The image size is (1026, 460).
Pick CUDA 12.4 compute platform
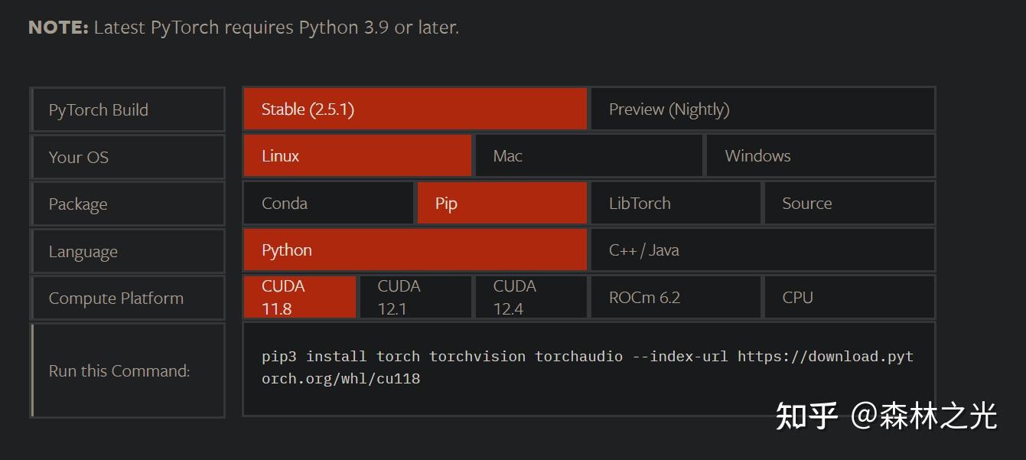531,297
